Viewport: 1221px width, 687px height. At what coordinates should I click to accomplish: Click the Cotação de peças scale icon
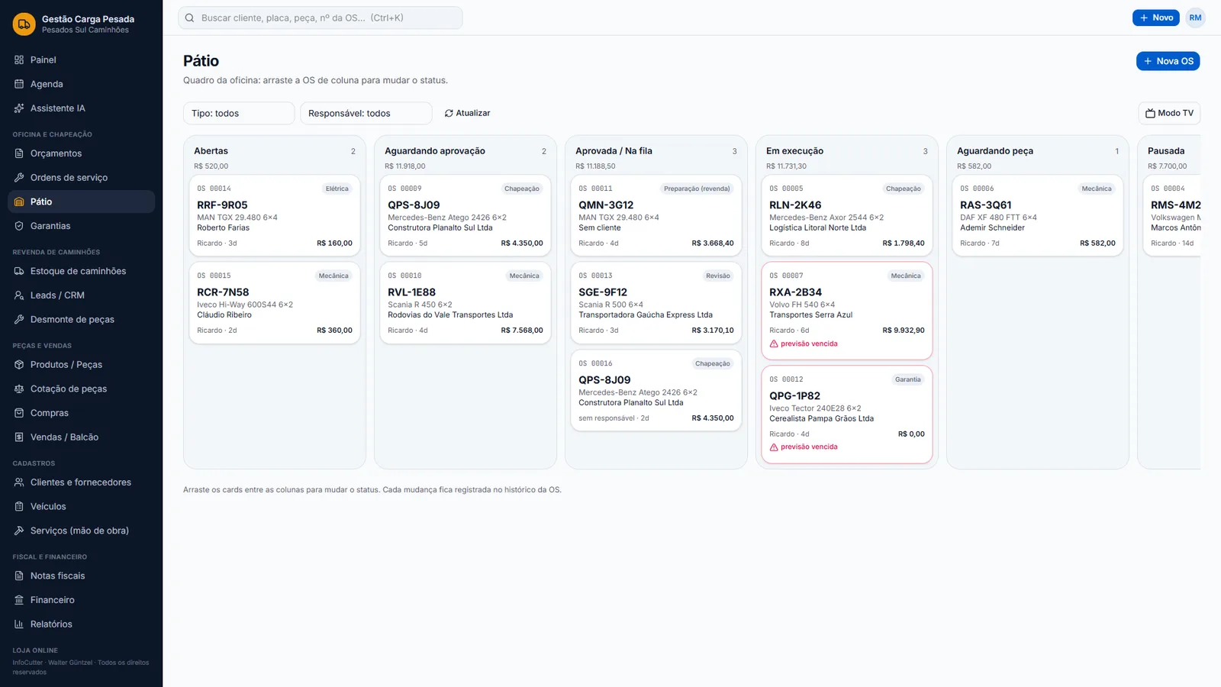(19, 389)
